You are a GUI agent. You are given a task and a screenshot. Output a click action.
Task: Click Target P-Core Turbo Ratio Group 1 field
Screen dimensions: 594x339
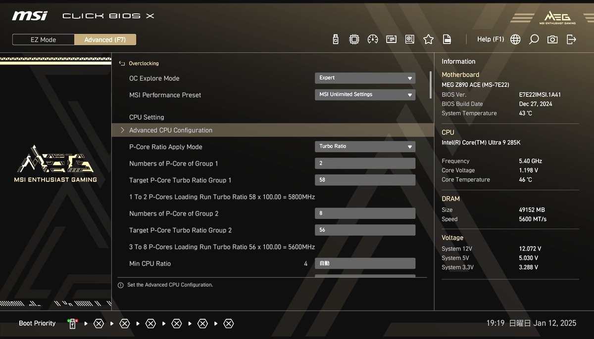point(365,180)
